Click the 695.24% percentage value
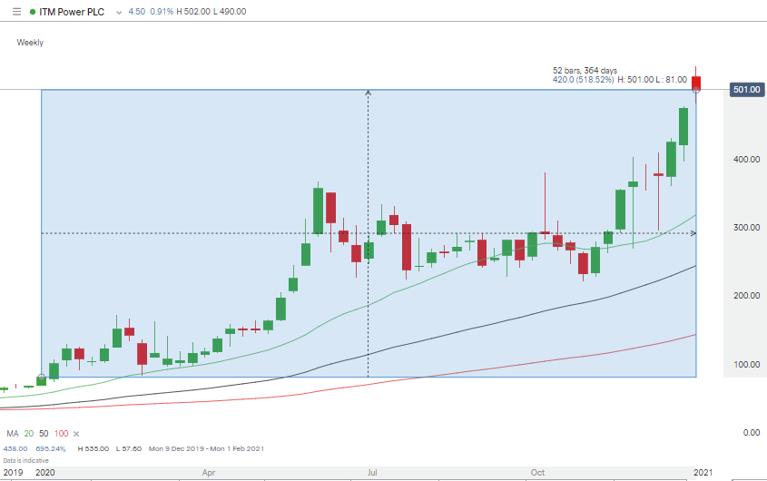 click(51, 448)
